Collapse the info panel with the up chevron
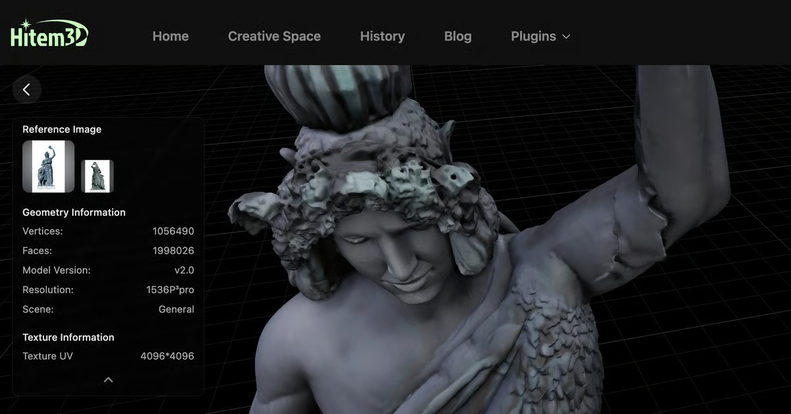The width and height of the screenshot is (791, 414). (109, 380)
